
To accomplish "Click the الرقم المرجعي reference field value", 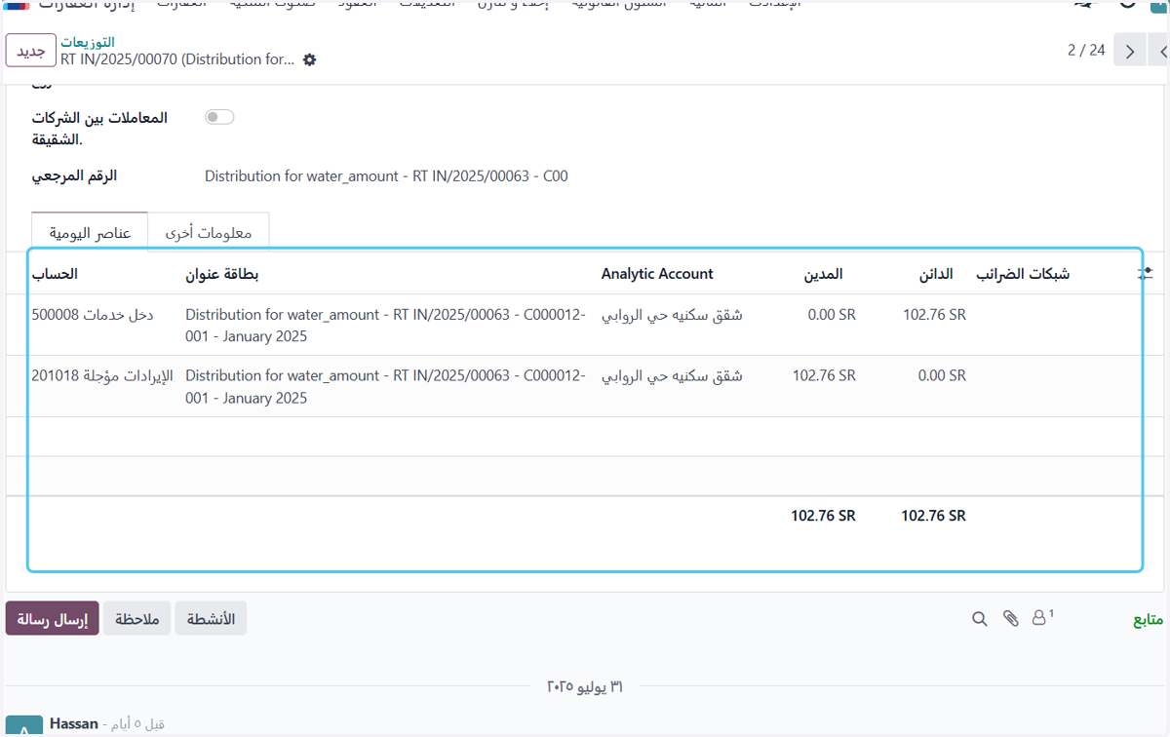I will (386, 176).
